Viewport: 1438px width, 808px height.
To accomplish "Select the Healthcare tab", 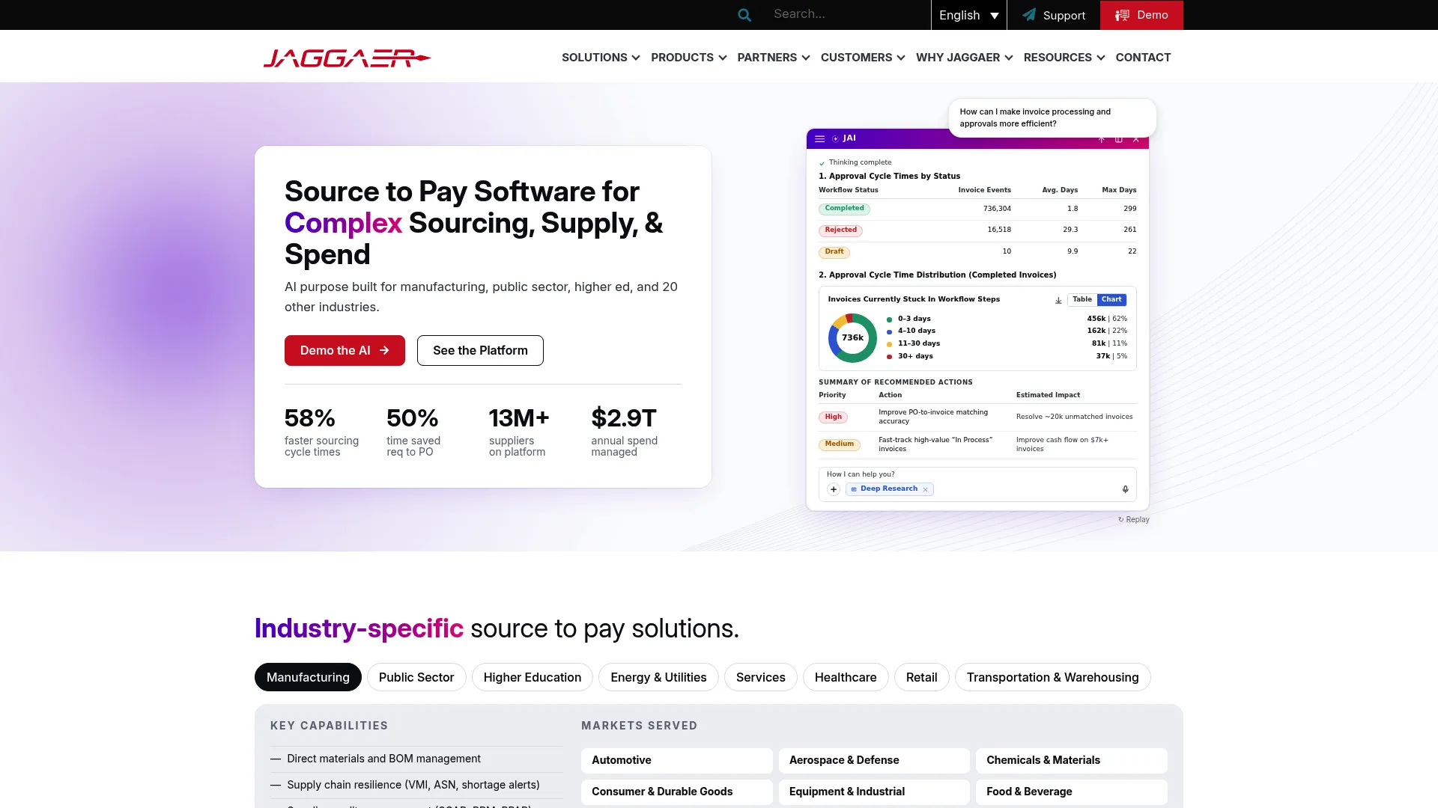I will (x=846, y=677).
